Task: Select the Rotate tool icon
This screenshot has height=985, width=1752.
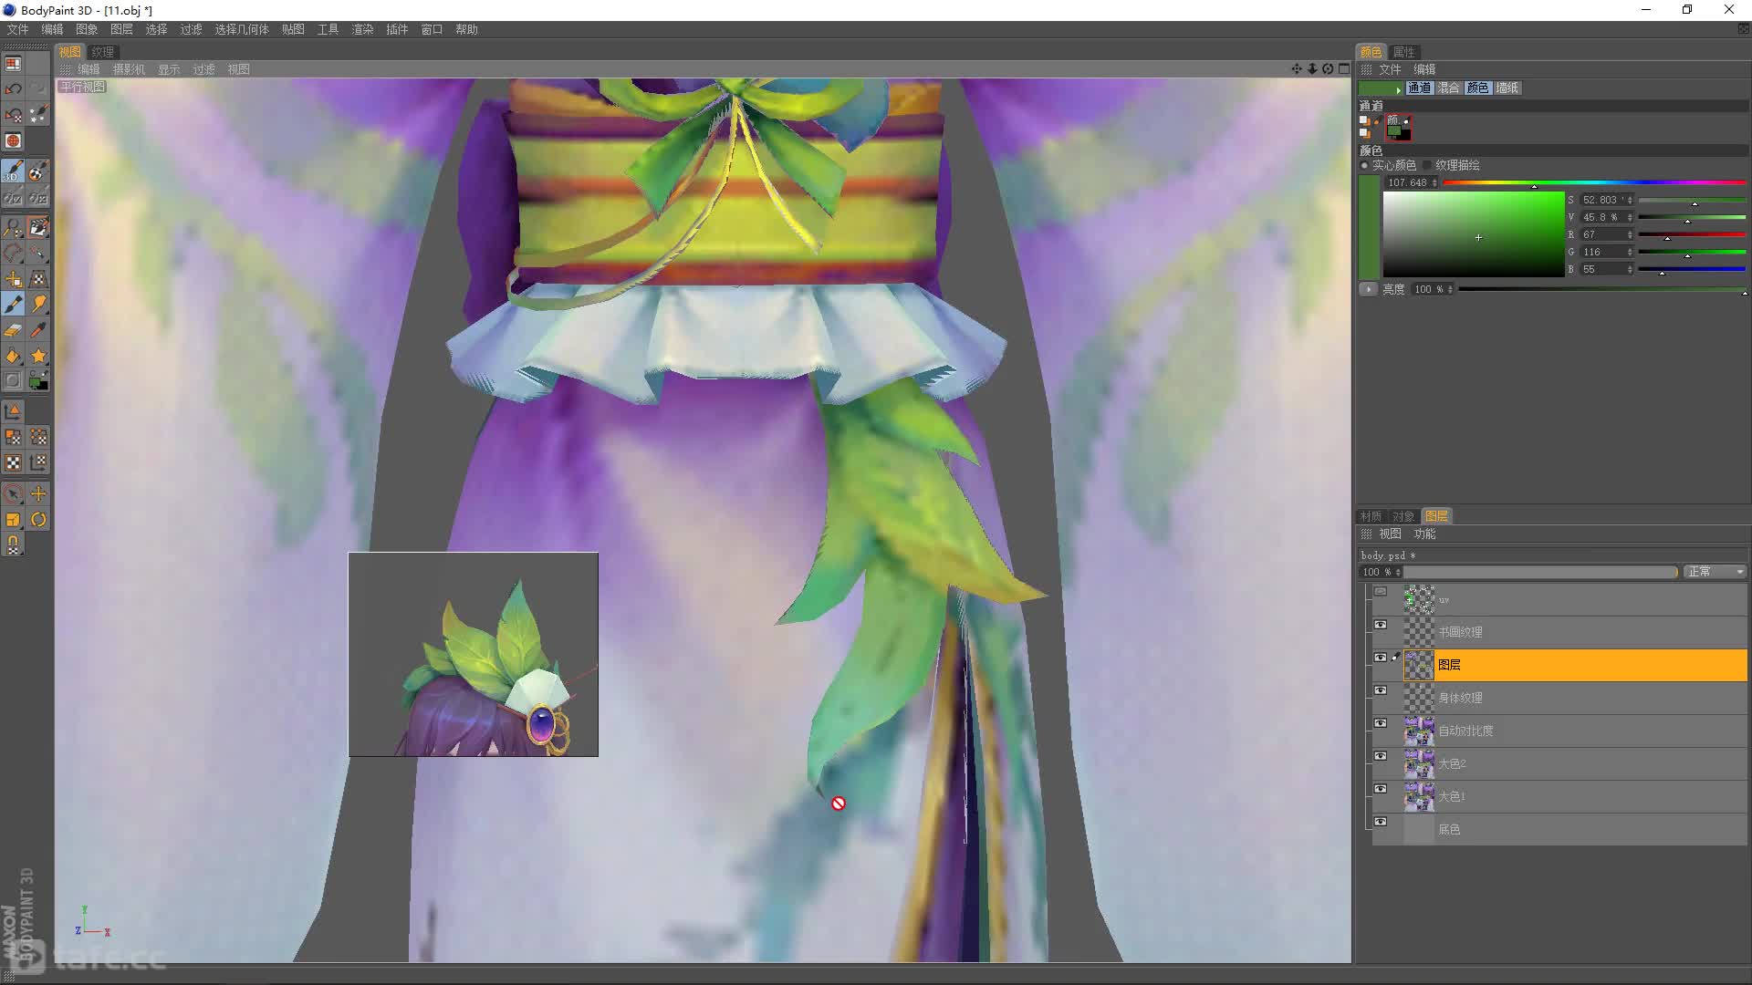Action: 38,520
